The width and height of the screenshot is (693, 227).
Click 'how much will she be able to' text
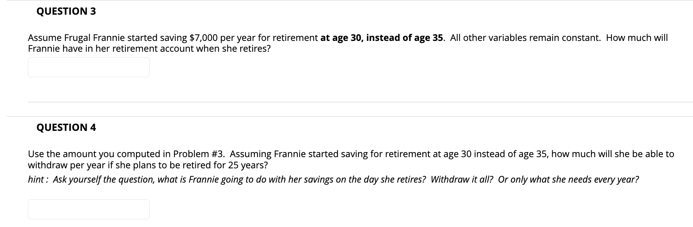613,154
